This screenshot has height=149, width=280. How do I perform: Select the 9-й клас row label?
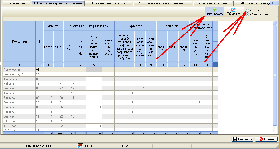pyautogui.click(x=19, y=116)
